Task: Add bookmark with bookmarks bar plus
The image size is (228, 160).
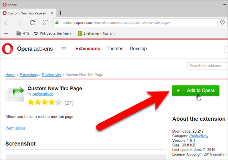Action: click(x=6, y=33)
